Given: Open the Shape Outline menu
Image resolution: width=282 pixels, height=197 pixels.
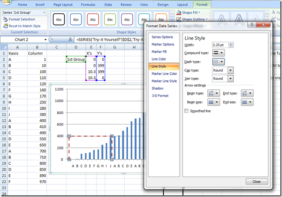Looking at the screenshot, I should (x=192, y=19).
